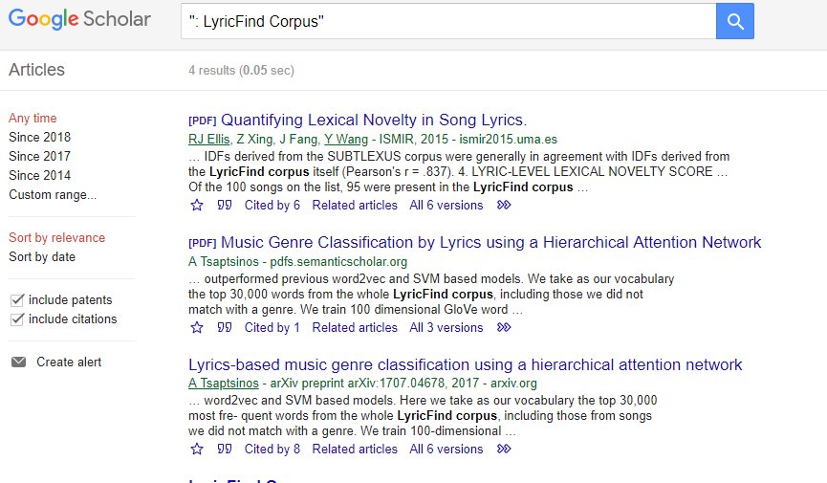Open All 6 versions of Quantifying Lexical Novelty

(446, 206)
